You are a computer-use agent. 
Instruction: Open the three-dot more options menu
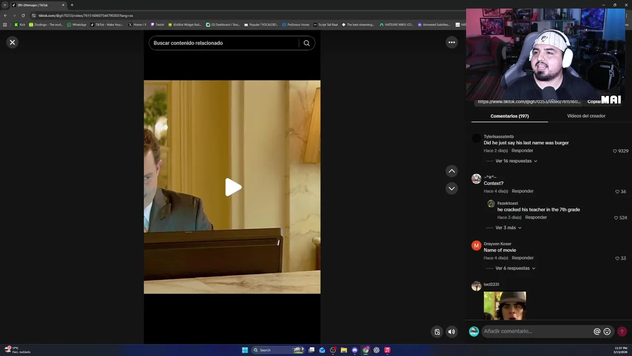pyautogui.click(x=451, y=43)
